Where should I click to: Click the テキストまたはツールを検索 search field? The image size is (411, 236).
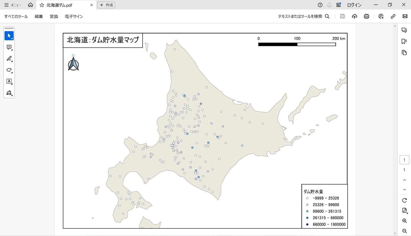coord(304,16)
